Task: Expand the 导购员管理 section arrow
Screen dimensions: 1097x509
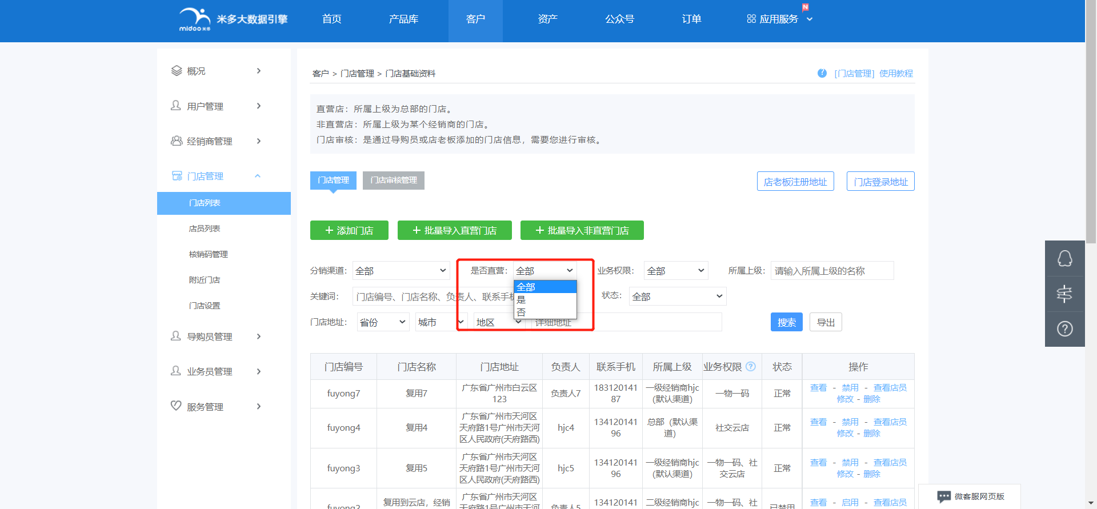Action: point(259,336)
